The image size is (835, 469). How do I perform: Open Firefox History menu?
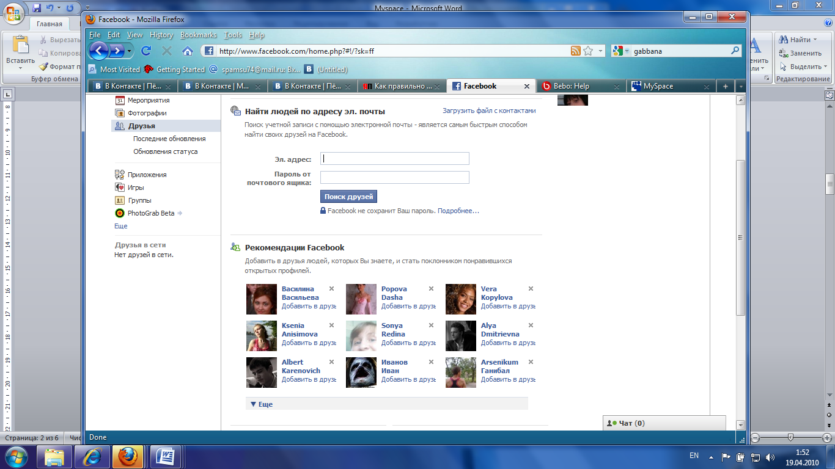pos(161,35)
